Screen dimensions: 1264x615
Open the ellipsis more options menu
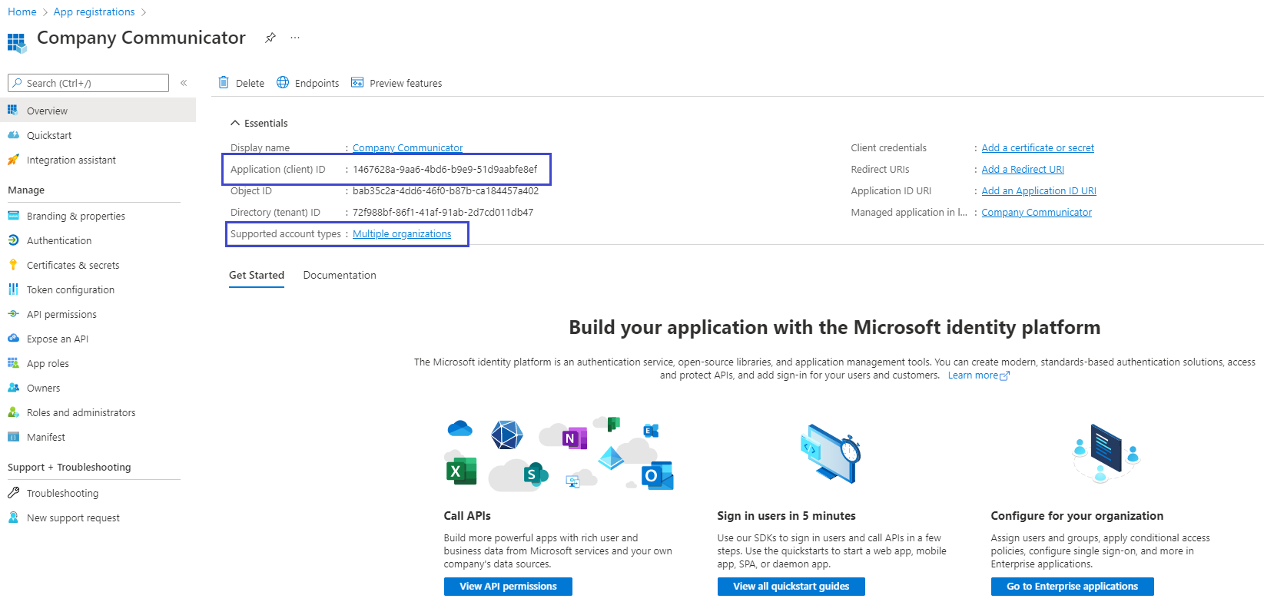(295, 38)
